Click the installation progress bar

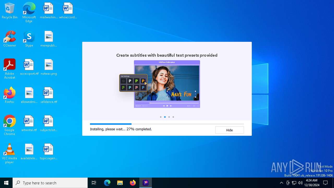167,124
